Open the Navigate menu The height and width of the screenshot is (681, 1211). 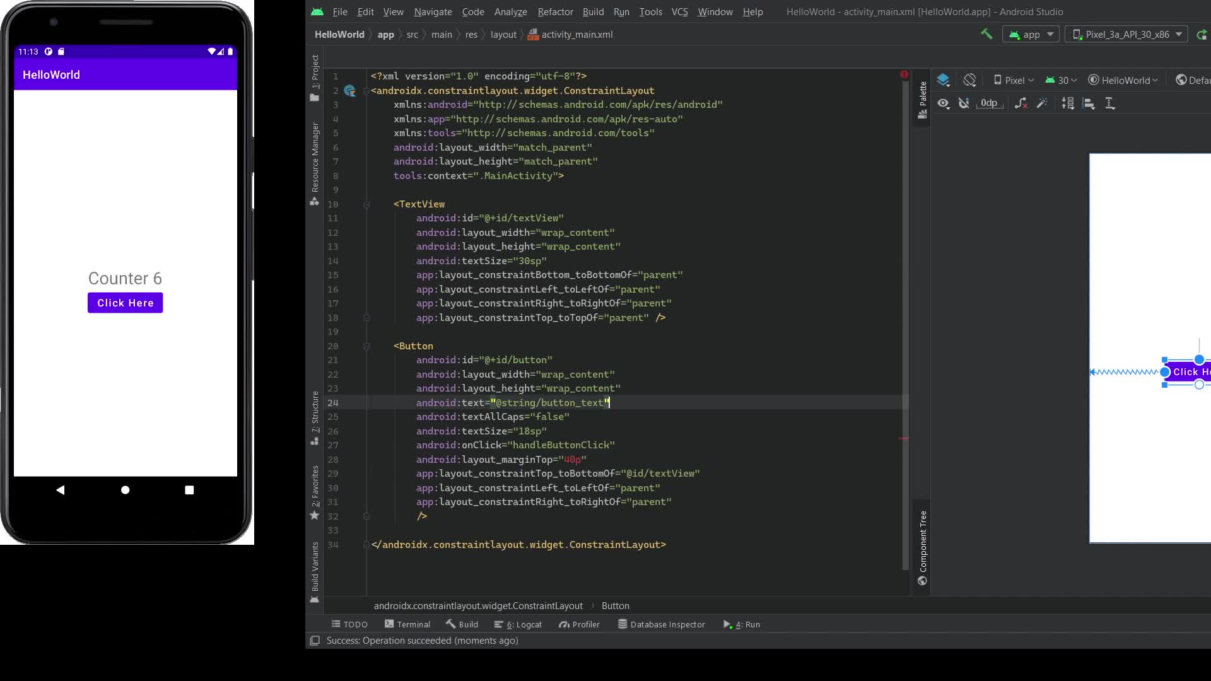click(432, 11)
